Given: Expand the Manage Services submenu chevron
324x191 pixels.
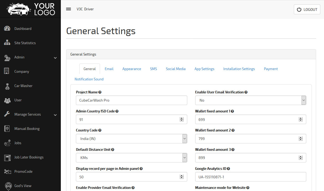Looking at the screenshot, I should [55, 115].
